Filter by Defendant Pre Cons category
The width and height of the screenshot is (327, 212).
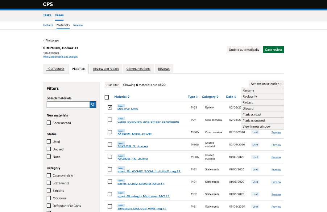tap(49, 205)
